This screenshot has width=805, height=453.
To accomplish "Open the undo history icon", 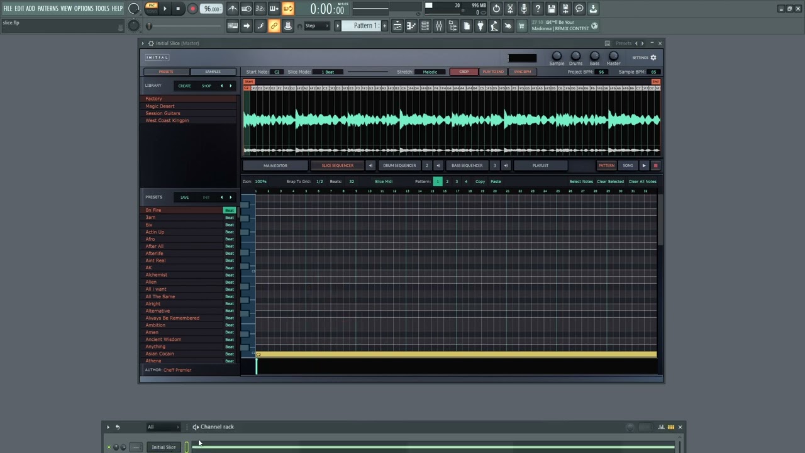I will (496, 9).
